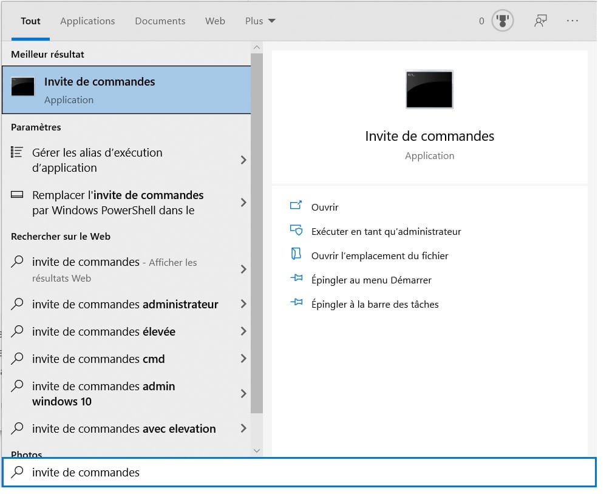Image resolution: width=615 pixels, height=494 pixels.
Task: Open the feedback person icon
Action: pos(540,21)
